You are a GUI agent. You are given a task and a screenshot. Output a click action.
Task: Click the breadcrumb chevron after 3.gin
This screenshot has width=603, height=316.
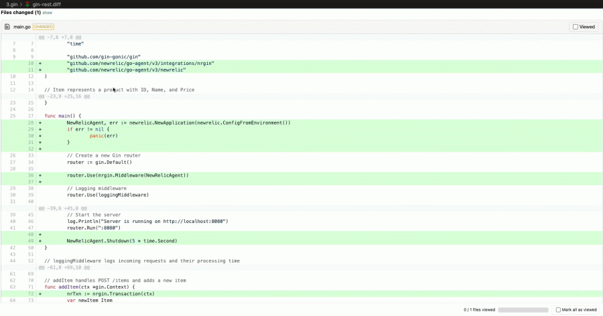tap(19, 4)
